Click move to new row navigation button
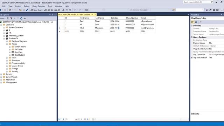224x126 pixels. pos(89,119)
